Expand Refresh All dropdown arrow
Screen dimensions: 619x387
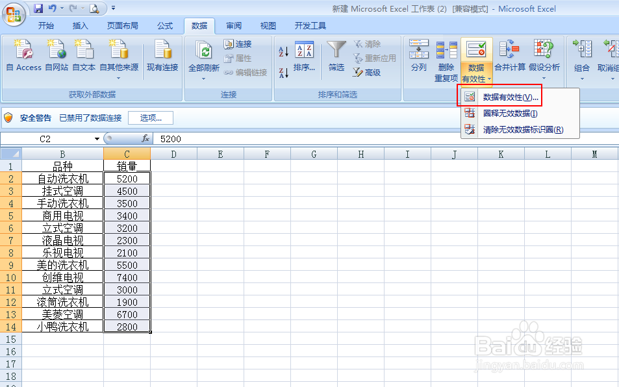point(204,79)
